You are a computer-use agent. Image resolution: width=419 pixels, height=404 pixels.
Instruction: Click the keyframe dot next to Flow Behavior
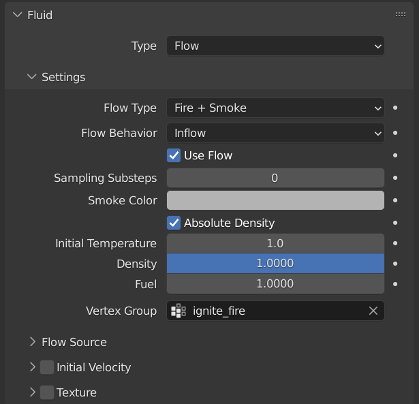pos(395,133)
